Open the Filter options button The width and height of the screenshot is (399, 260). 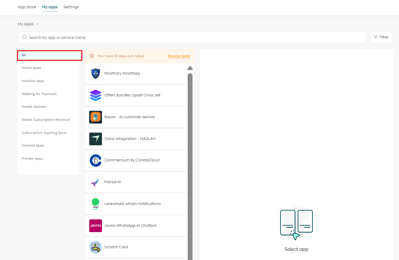(x=381, y=37)
